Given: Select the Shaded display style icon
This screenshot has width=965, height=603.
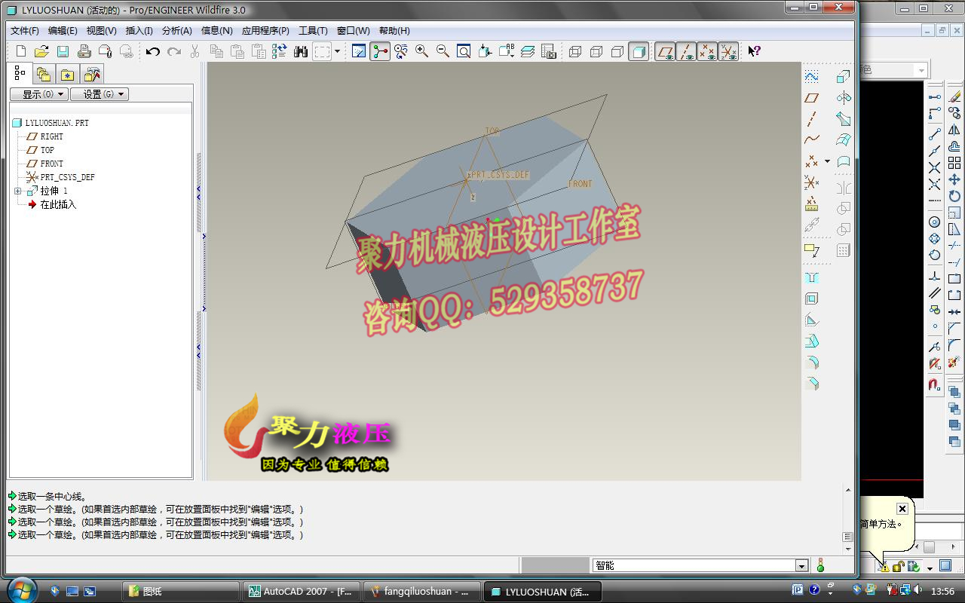Looking at the screenshot, I should tap(638, 51).
